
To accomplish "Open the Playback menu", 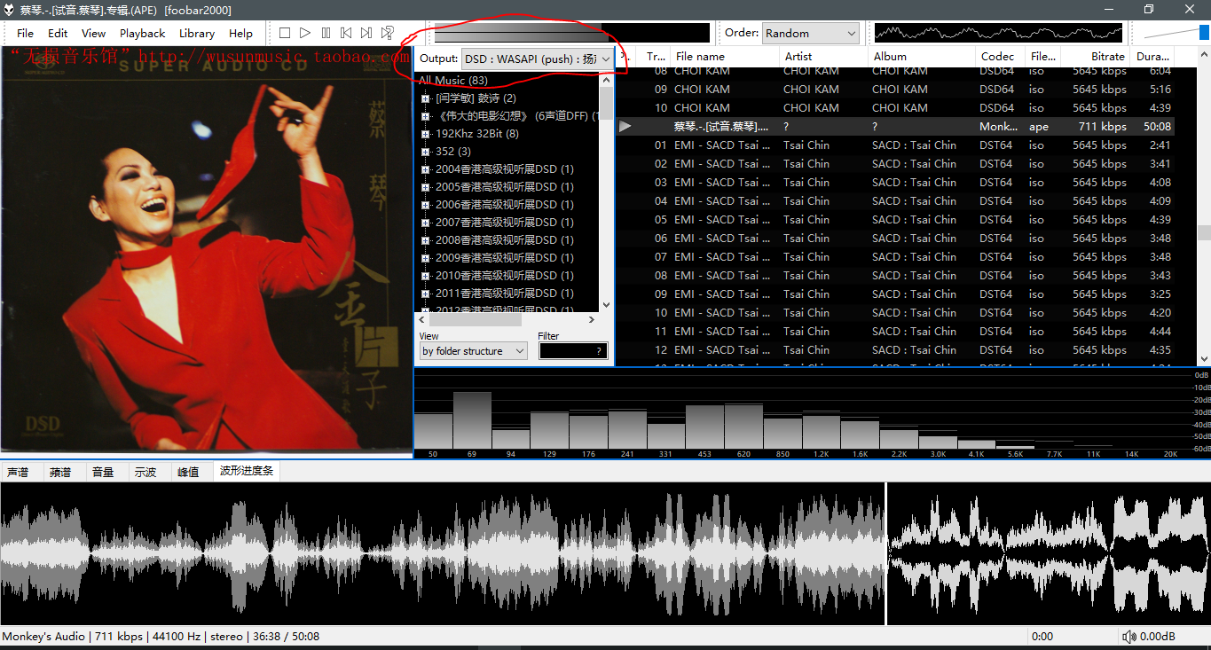I will (142, 33).
